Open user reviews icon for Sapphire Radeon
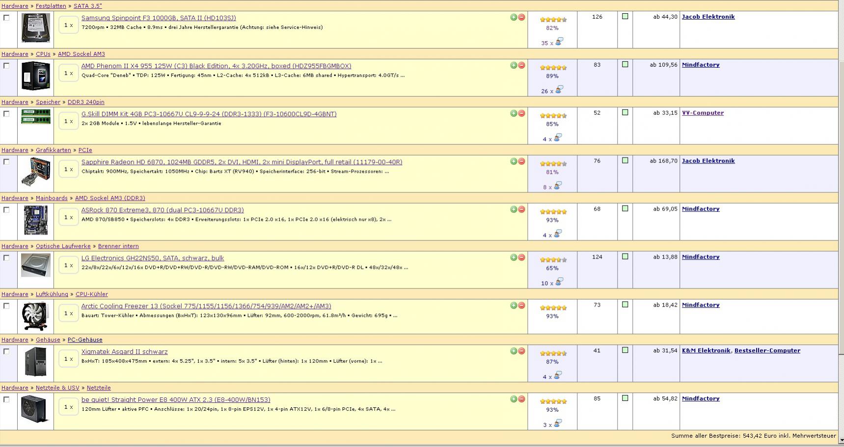Image resolution: width=844 pixels, height=447 pixels. [558, 186]
